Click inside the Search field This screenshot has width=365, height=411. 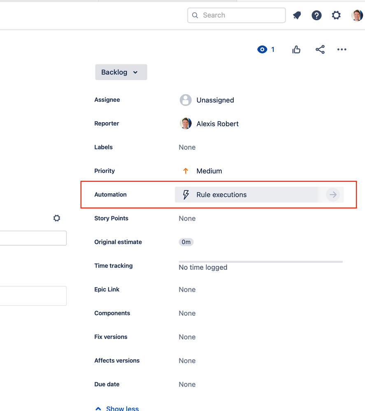click(237, 15)
